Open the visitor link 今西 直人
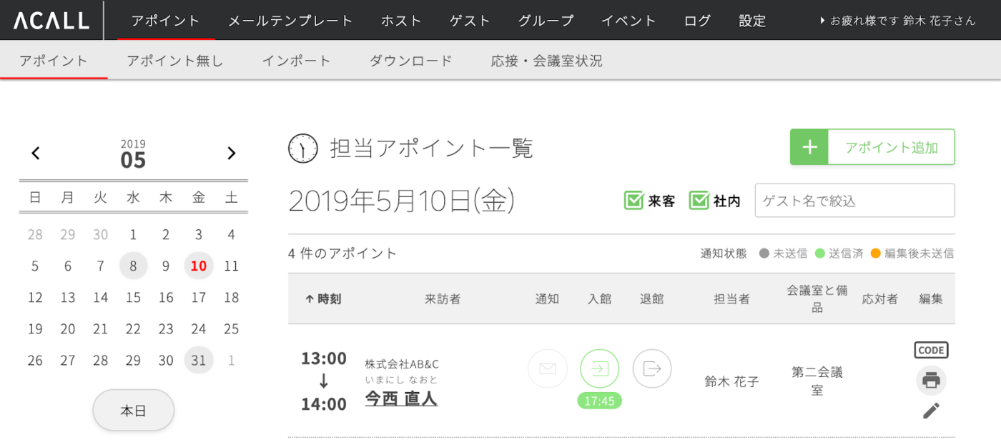This screenshot has height=442, width=1001. (401, 398)
